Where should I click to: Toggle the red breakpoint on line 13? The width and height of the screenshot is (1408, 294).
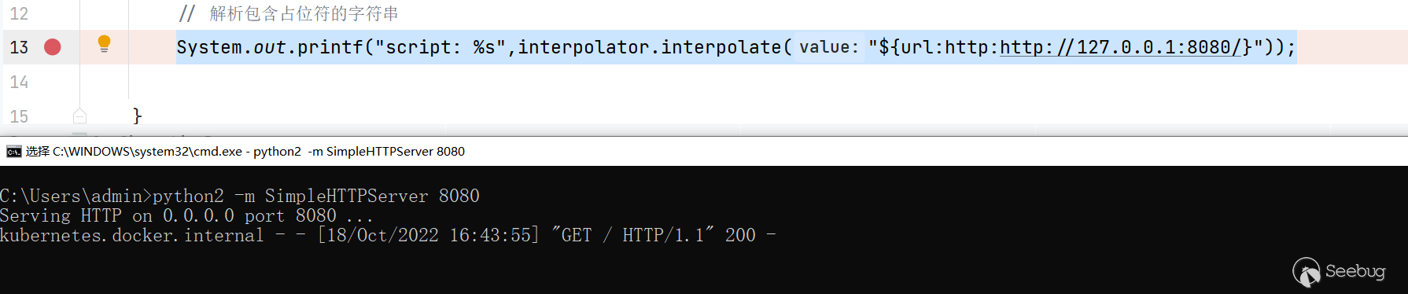coord(53,47)
